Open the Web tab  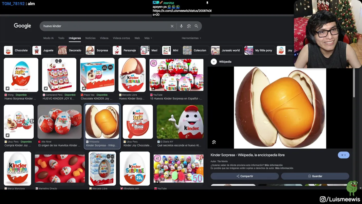tap(137, 38)
